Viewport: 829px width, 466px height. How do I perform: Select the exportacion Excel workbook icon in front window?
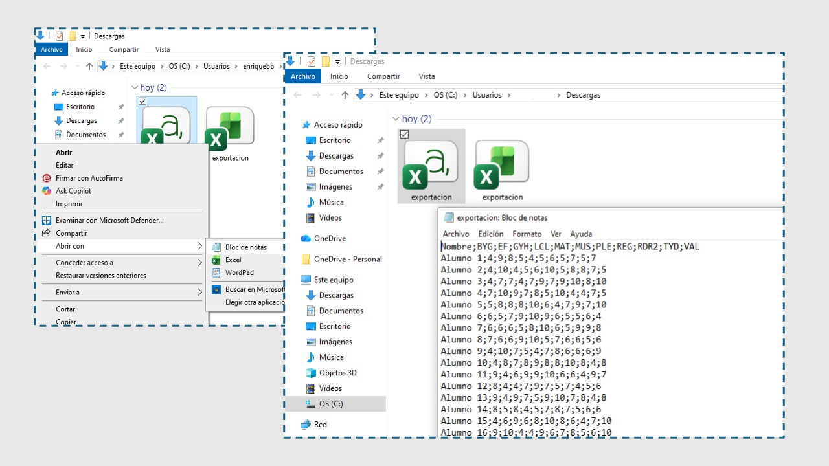point(502,166)
